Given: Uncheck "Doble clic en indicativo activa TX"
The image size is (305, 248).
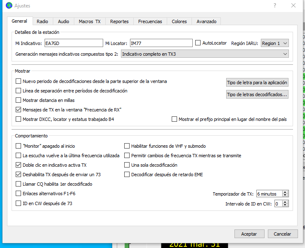Looking at the screenshot, I should (18, 165).
